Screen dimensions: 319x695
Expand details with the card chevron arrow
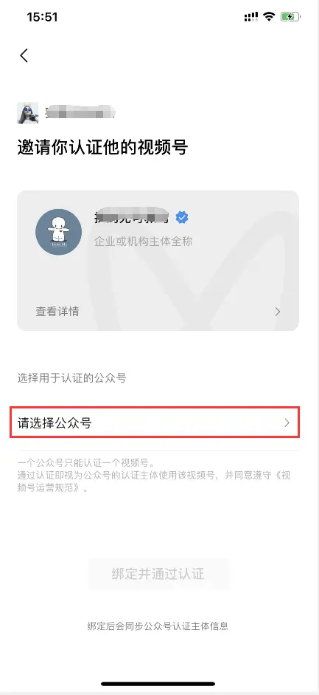pos(278,312)
